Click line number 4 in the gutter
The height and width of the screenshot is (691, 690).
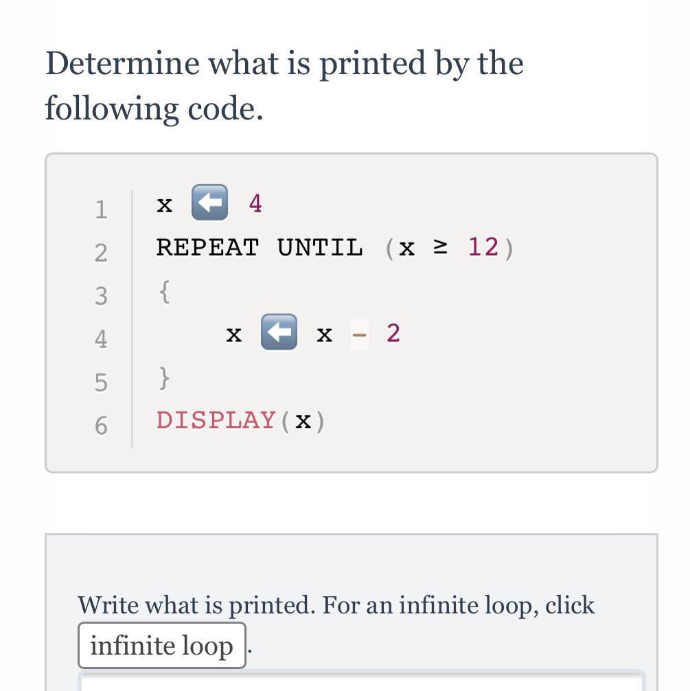point(101,339)
